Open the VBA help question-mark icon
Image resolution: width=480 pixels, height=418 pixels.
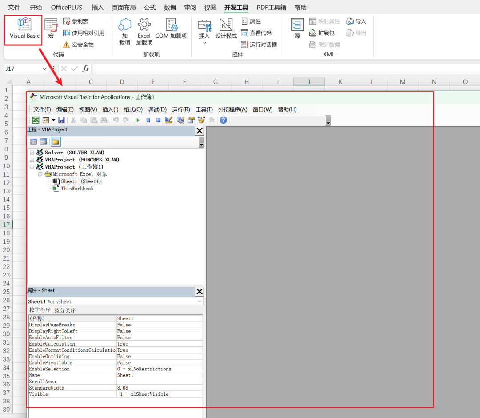[x=224, y=120]
